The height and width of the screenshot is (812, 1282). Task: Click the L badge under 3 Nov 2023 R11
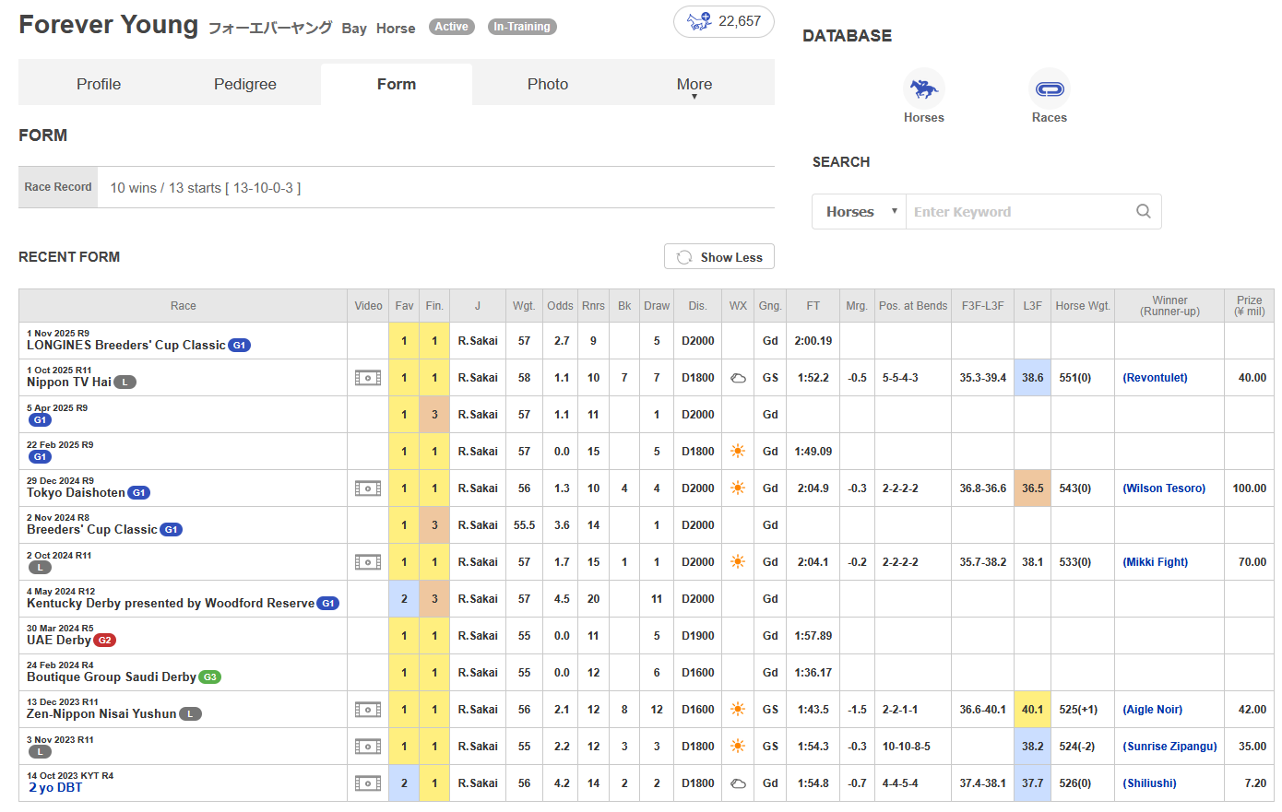[x=40, y=752]
